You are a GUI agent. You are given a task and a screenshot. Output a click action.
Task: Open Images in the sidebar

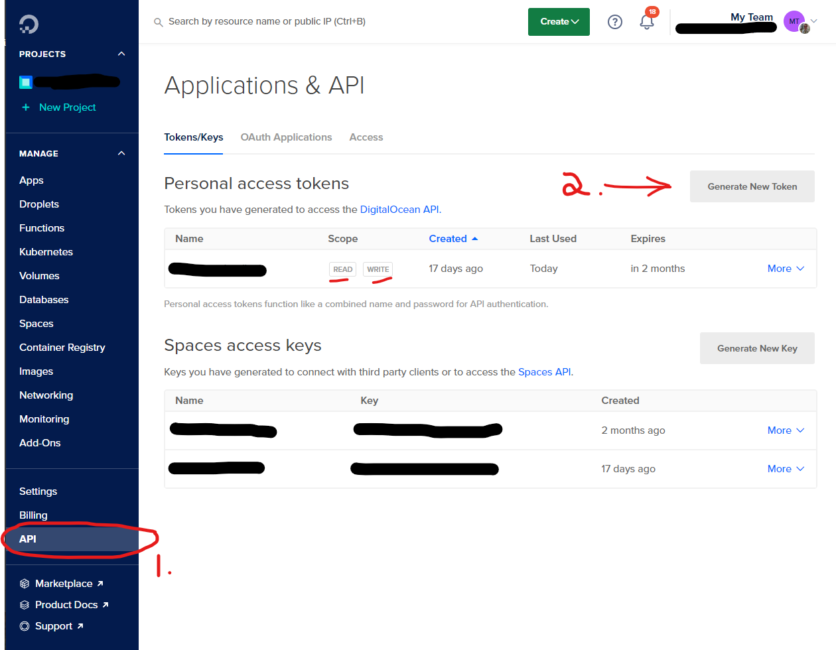36,371
